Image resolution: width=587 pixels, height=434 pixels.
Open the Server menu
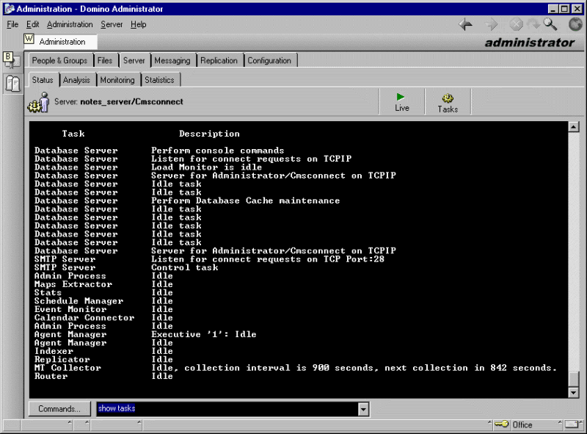[x=112, y=24]
